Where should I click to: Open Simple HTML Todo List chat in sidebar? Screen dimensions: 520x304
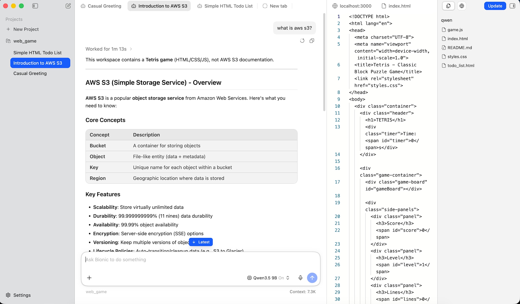click(37, 53)
